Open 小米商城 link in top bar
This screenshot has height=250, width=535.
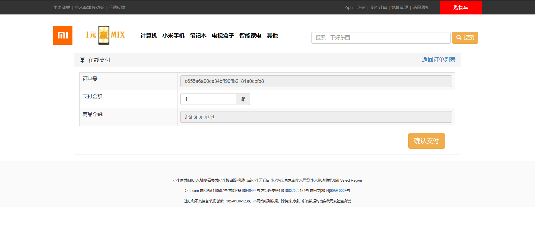[x=62, y=8]
